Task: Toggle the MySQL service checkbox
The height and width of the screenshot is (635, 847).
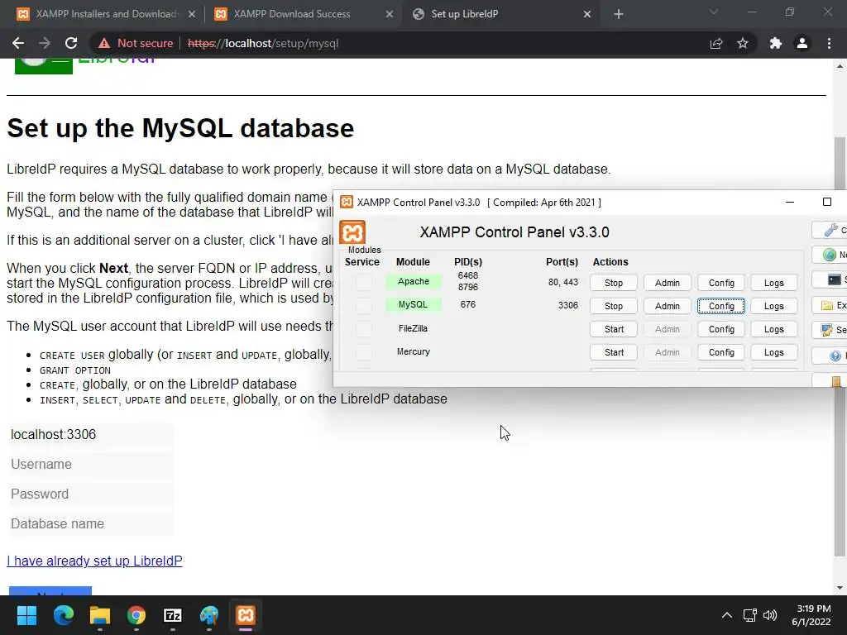Action: click(x=364, y=305)
